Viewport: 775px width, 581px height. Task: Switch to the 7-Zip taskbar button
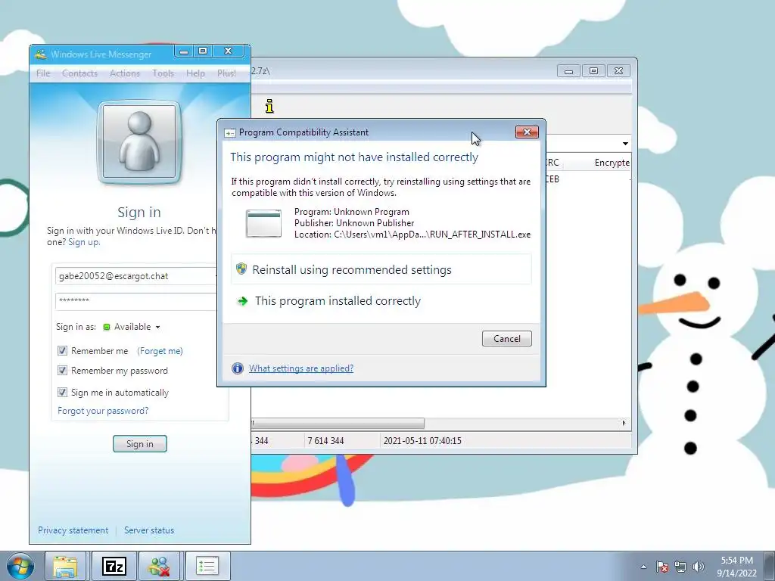coord(114,566)
